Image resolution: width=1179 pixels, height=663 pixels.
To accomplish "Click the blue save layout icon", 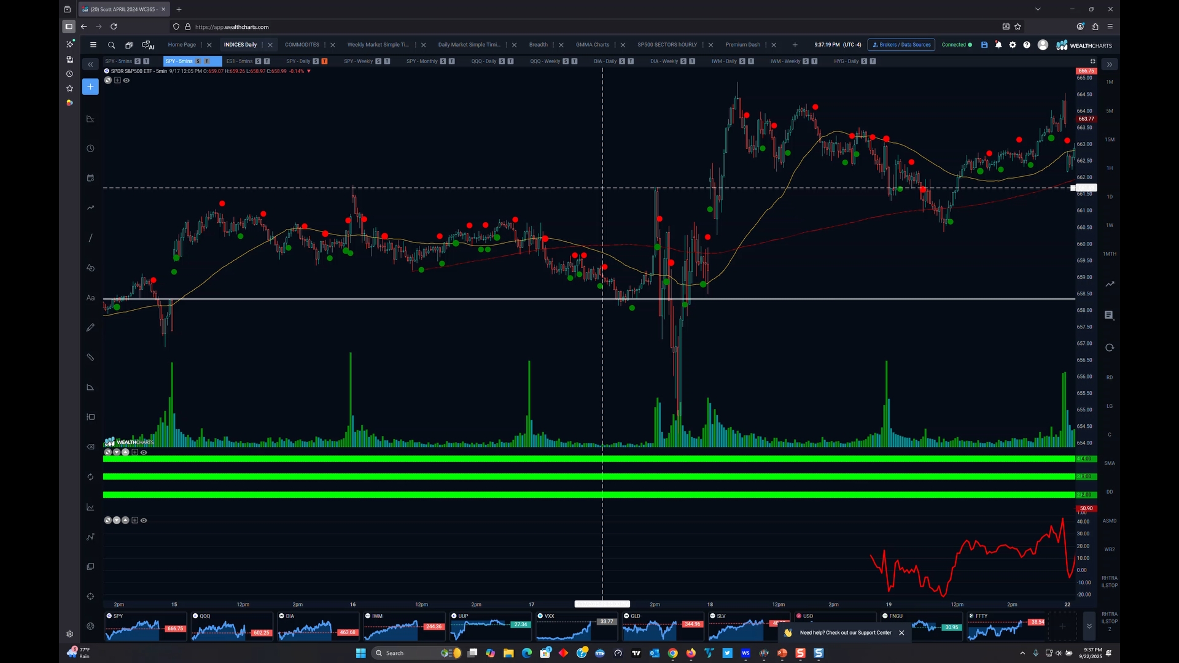I will click(x=984, y=45).
